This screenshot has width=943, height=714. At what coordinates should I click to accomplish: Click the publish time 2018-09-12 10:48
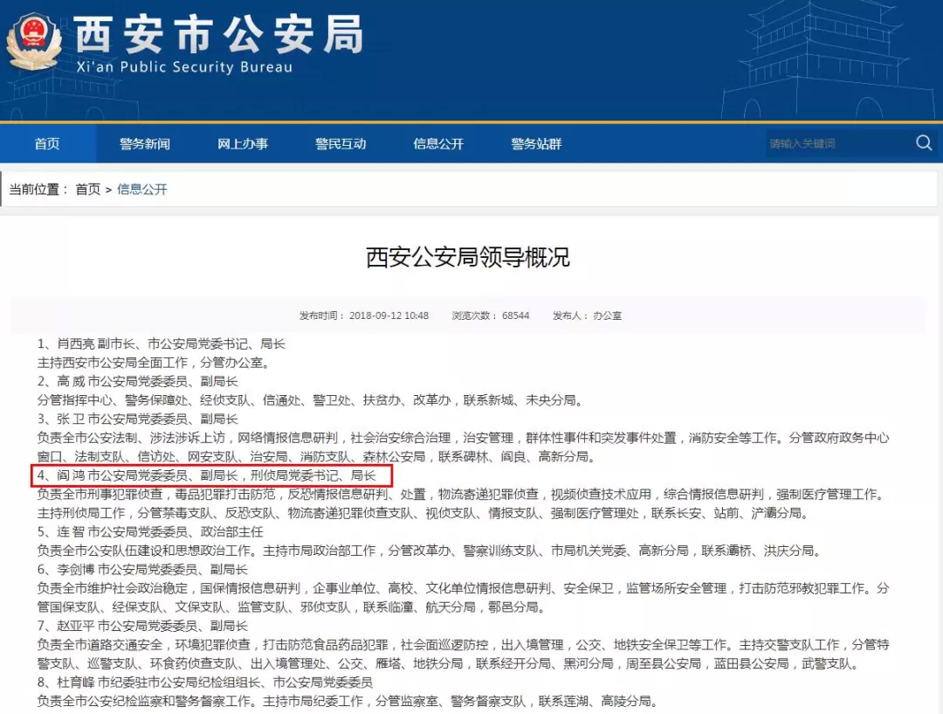tap(389, 315)
